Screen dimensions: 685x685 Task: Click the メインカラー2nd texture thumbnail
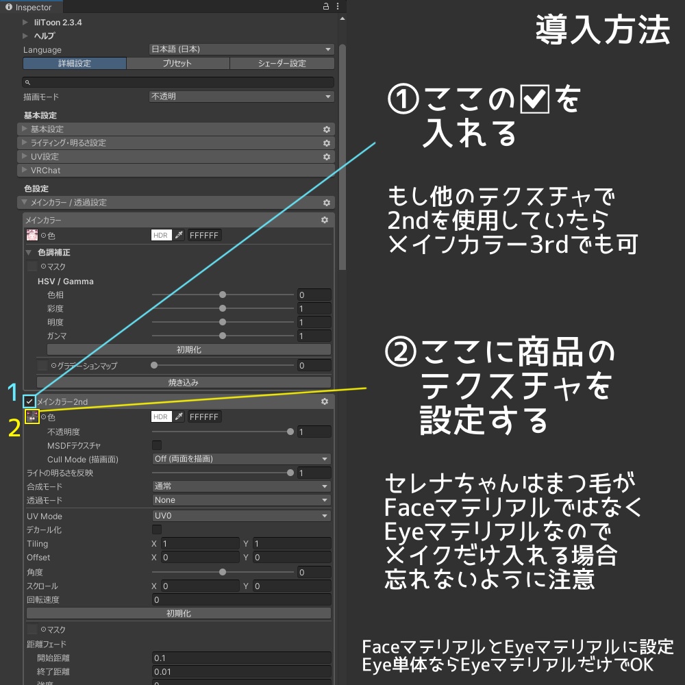[32, 416]
